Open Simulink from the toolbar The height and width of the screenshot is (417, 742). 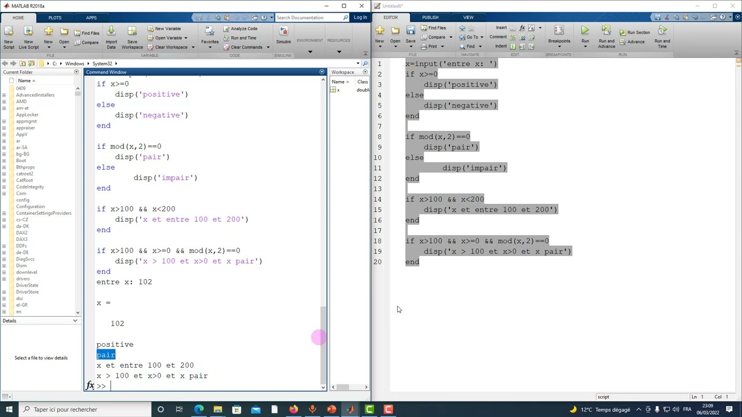coord(283,35)
